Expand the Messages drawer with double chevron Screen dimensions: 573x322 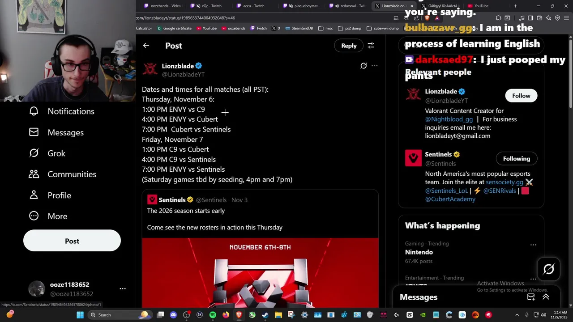pyautogui.click(x=546, y=297)
